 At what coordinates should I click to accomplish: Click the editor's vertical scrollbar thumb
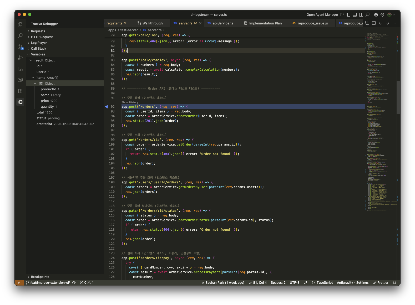click(398, 97)
